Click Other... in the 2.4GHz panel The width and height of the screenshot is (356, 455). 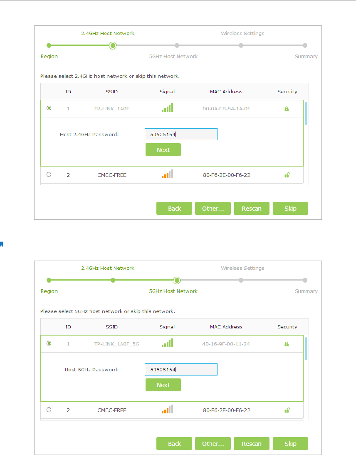(x=213, y=208)
